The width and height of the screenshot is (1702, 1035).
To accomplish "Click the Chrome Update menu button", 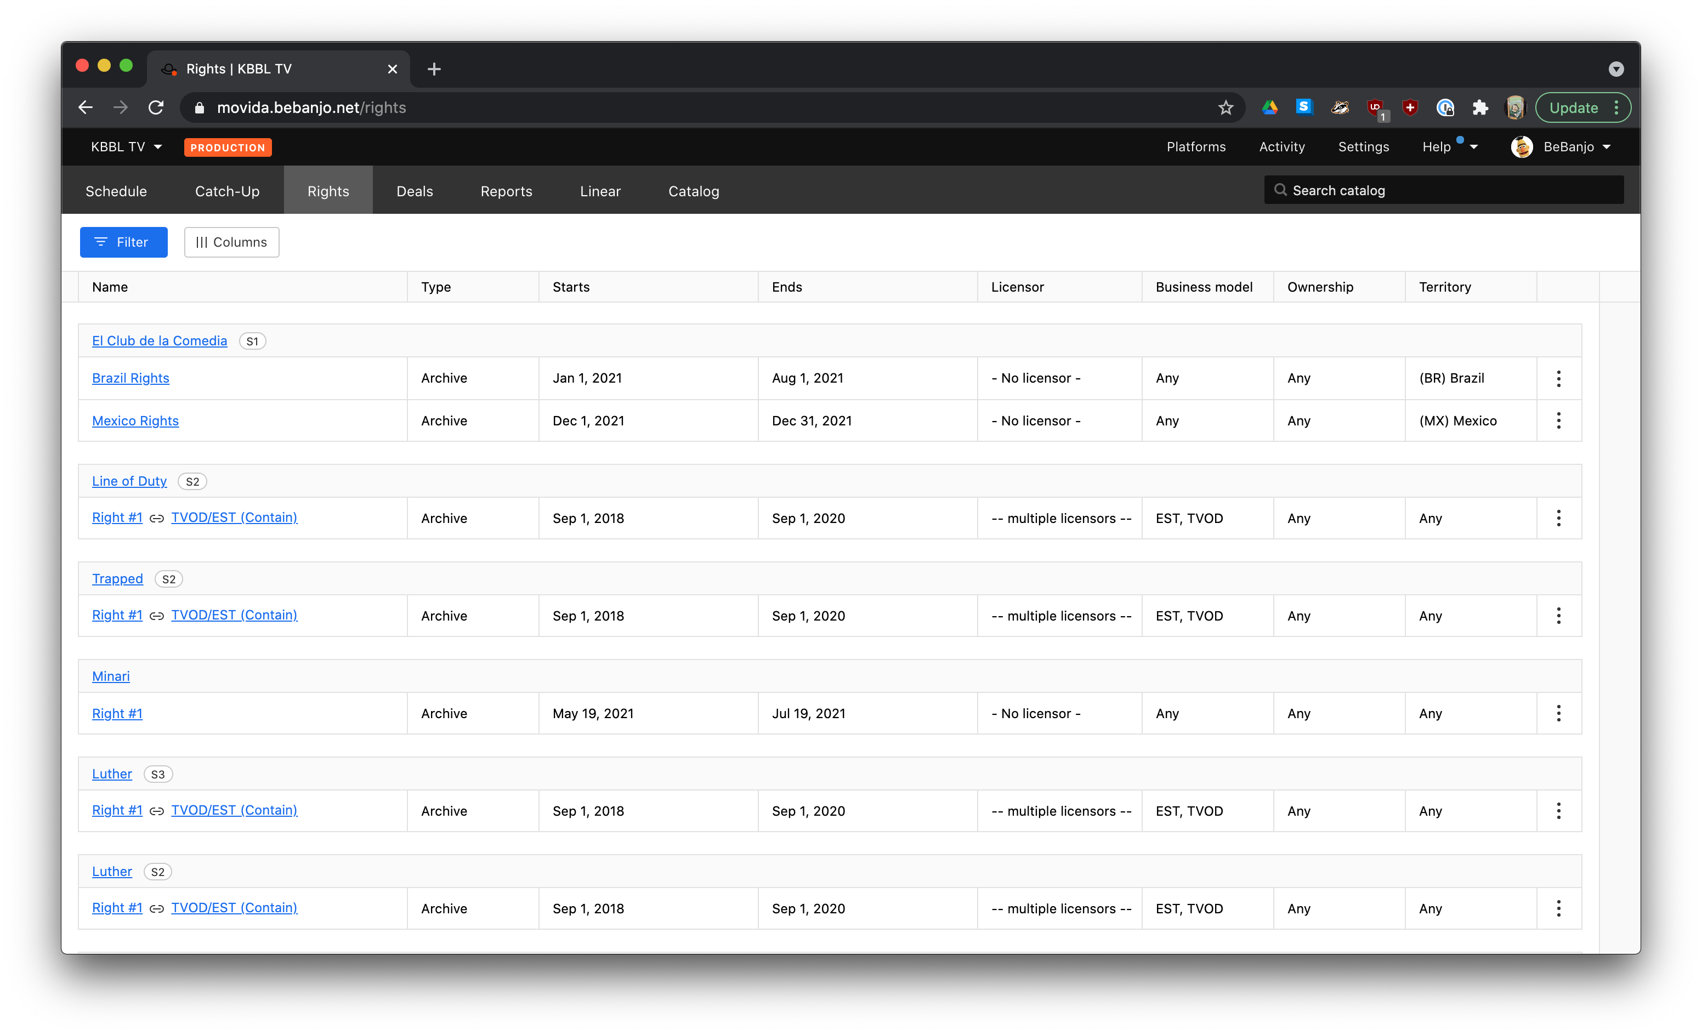I will tap(1582, 107).
